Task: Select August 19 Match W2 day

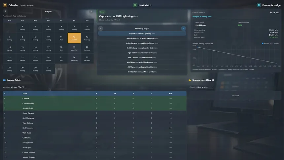Action: (x=74, y=48)
